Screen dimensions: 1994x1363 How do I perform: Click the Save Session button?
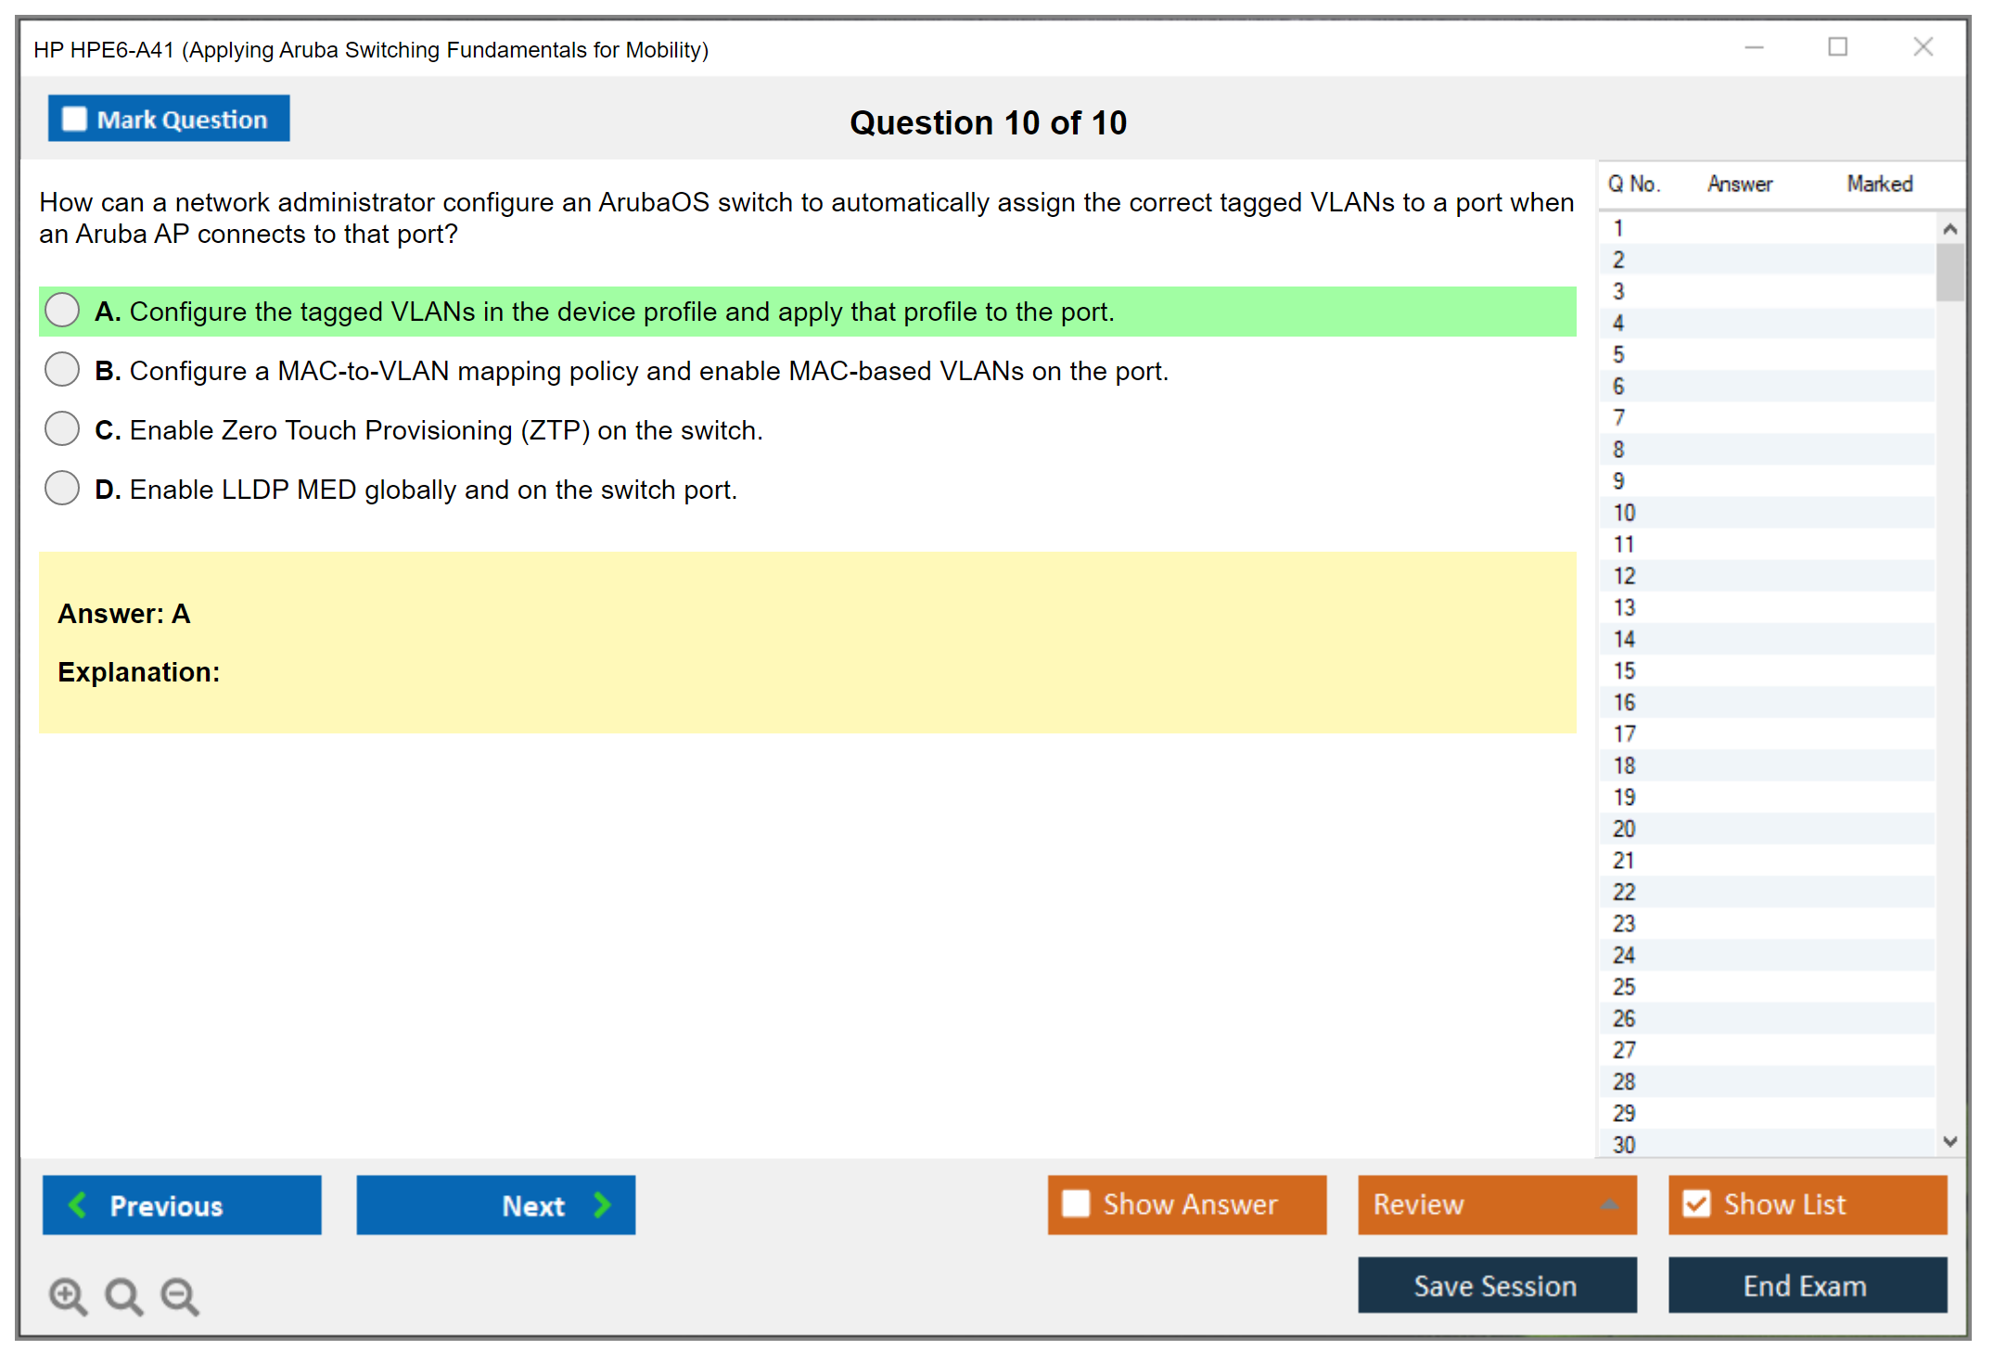(x=1496, y=1285)
